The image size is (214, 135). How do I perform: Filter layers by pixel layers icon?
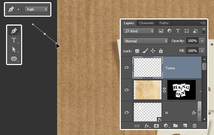(x=161, y=31)
